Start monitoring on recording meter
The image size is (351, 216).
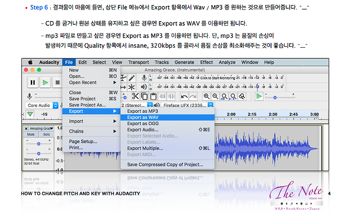point(217,77)
